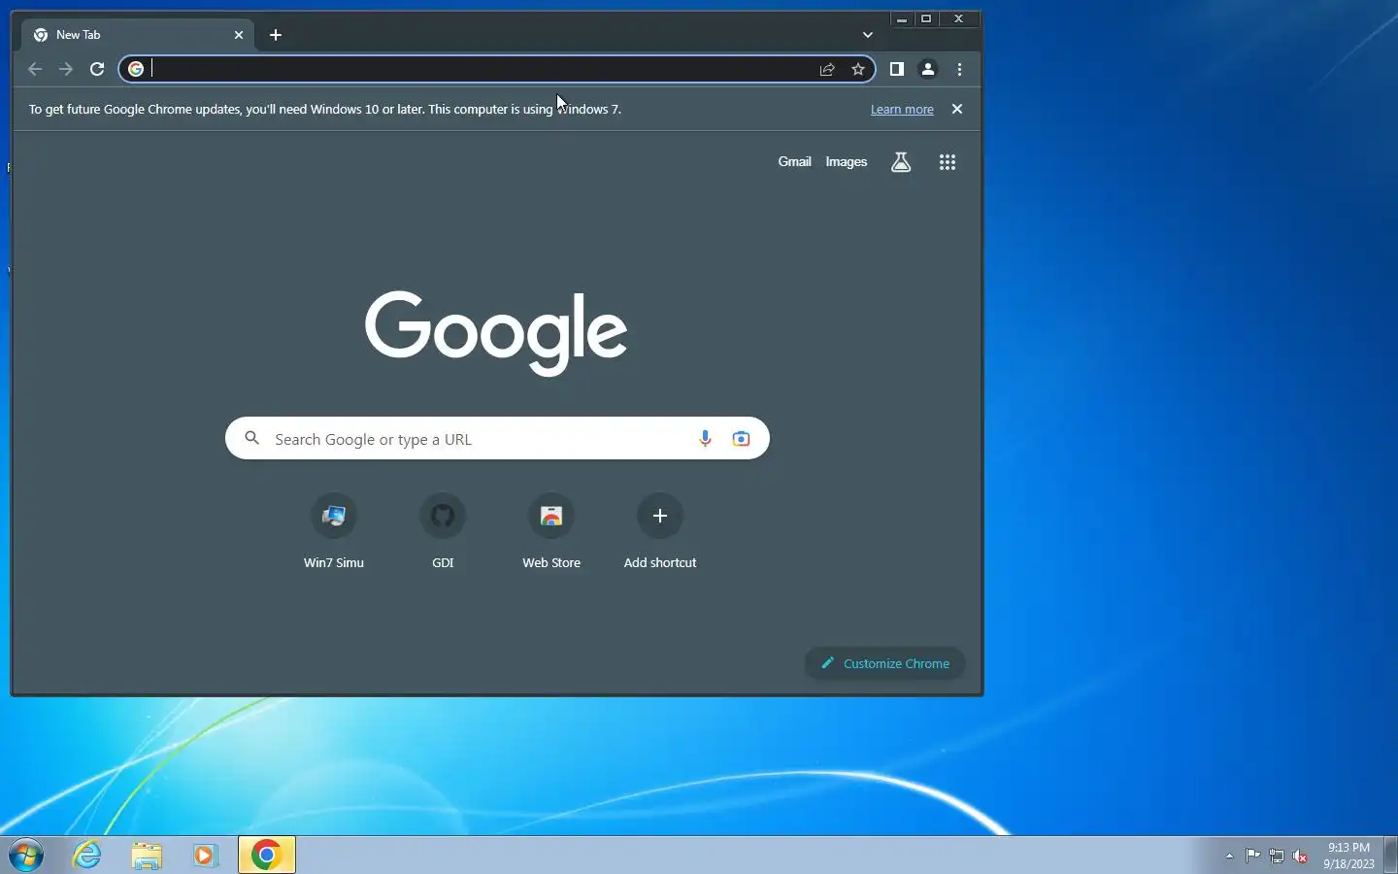This screenshot has height=874, width=1398.
Task: Open the GDI shortcut
Action: click(443, 532)
